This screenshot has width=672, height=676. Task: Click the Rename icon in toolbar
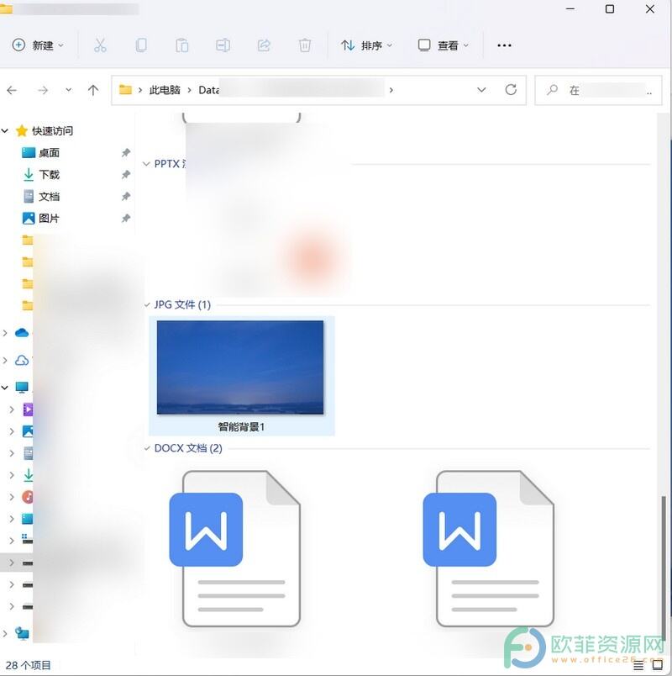point(223,45)
